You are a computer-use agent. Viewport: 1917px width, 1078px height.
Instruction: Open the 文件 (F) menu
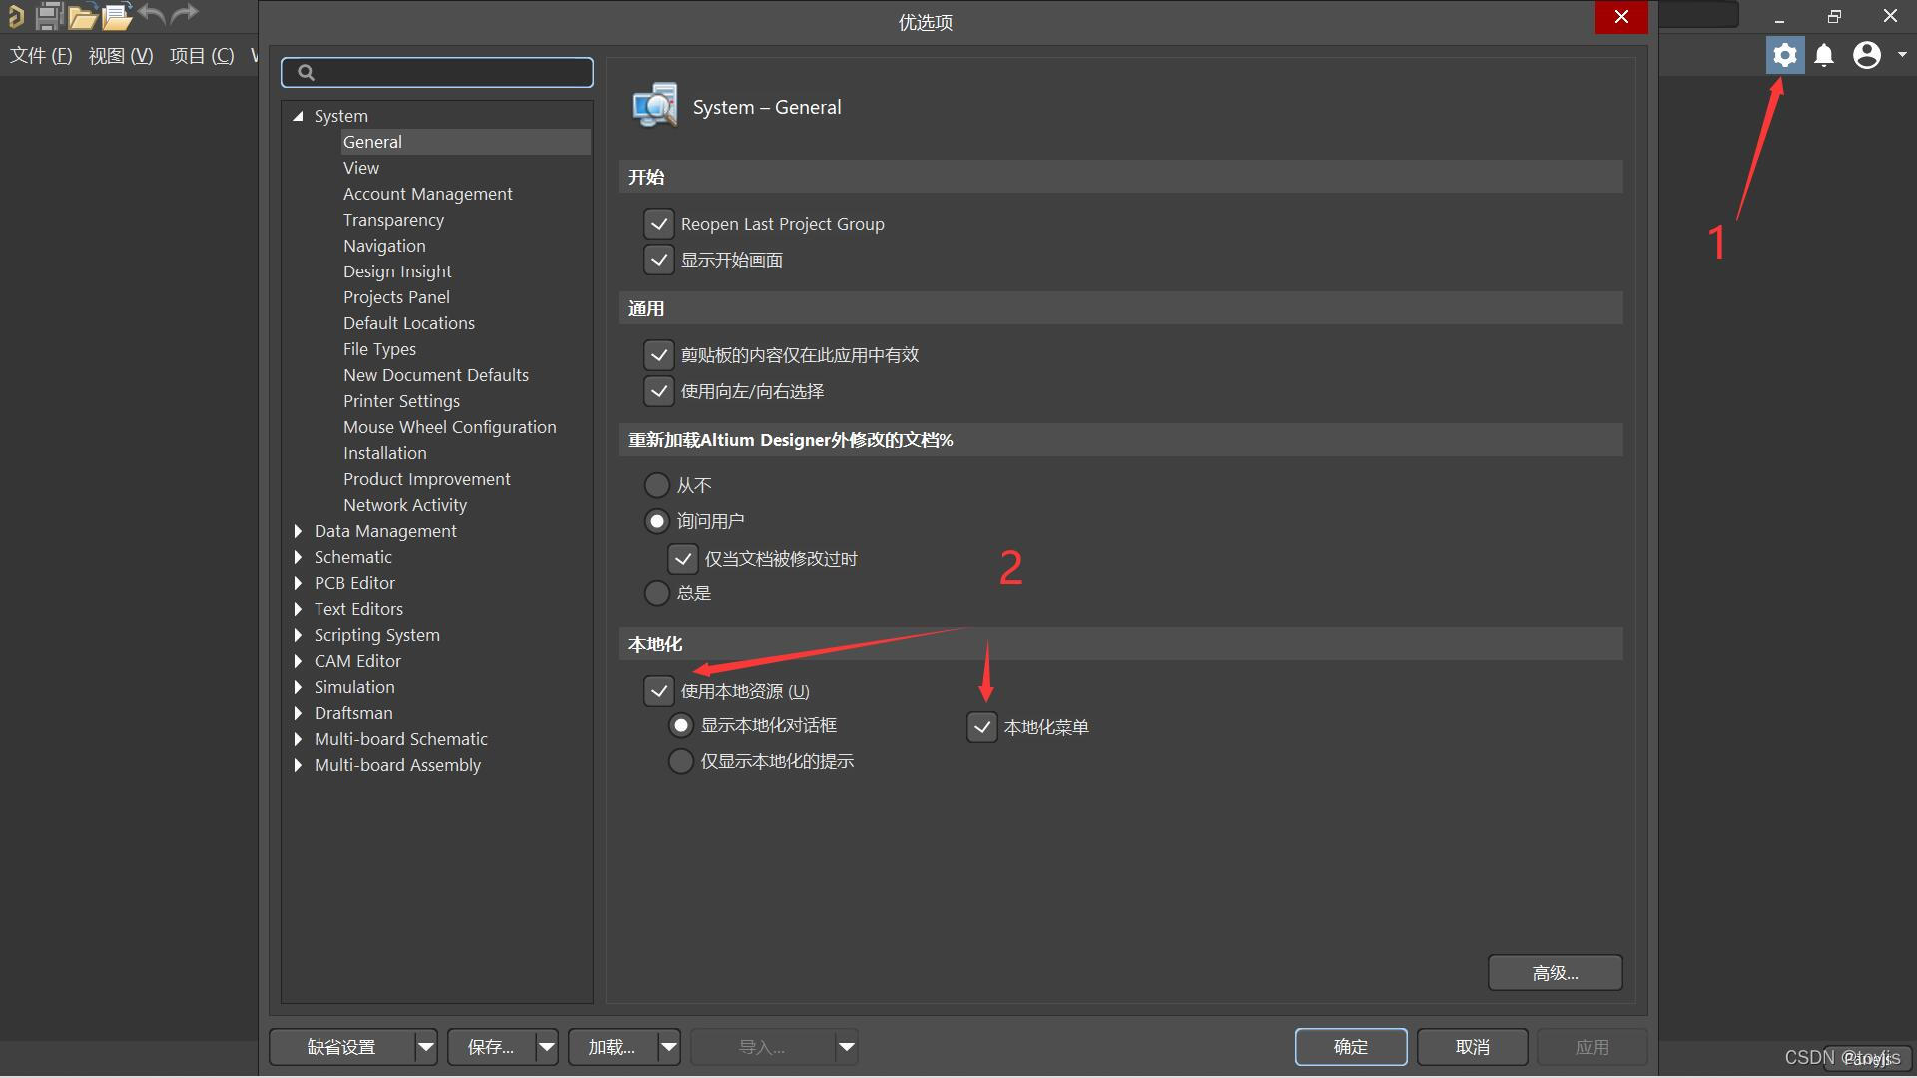pyautogui.click(x=41, y=55)
